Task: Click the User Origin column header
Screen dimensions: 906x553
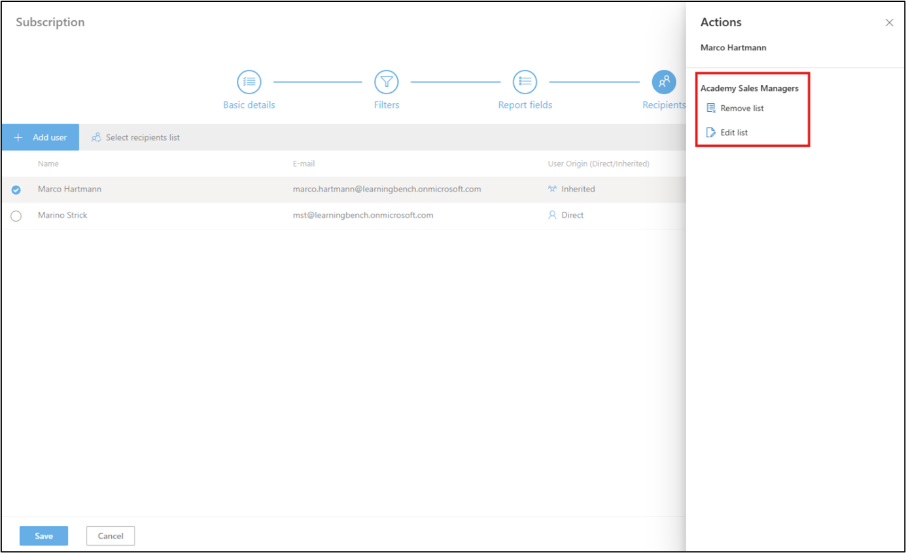Action: (x=598, y=164)
